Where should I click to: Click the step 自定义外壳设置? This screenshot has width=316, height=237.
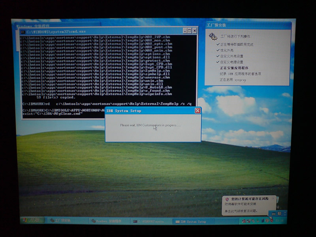coord(231,56)
